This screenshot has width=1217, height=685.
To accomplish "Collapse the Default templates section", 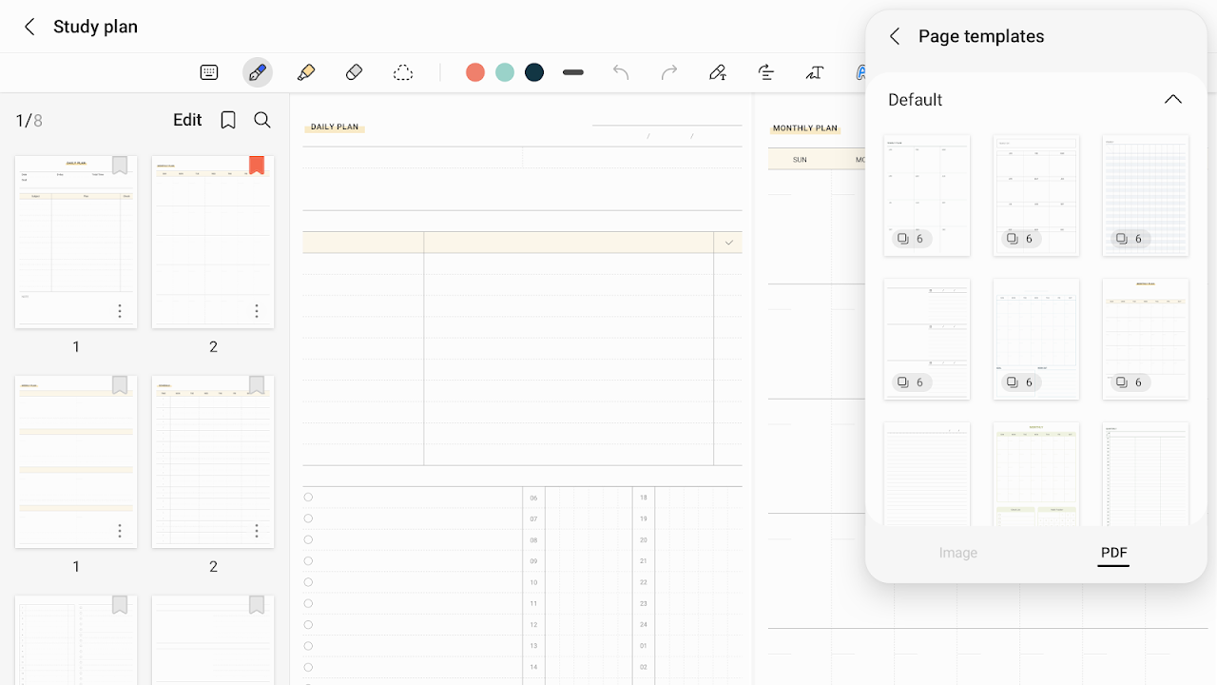I will [x=1172, y=99].
